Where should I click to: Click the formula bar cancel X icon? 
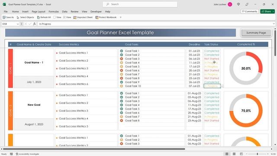pyautogui.click(x=26, y=24)
